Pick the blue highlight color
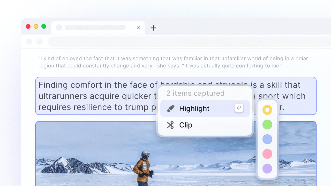 coord(267,139)
